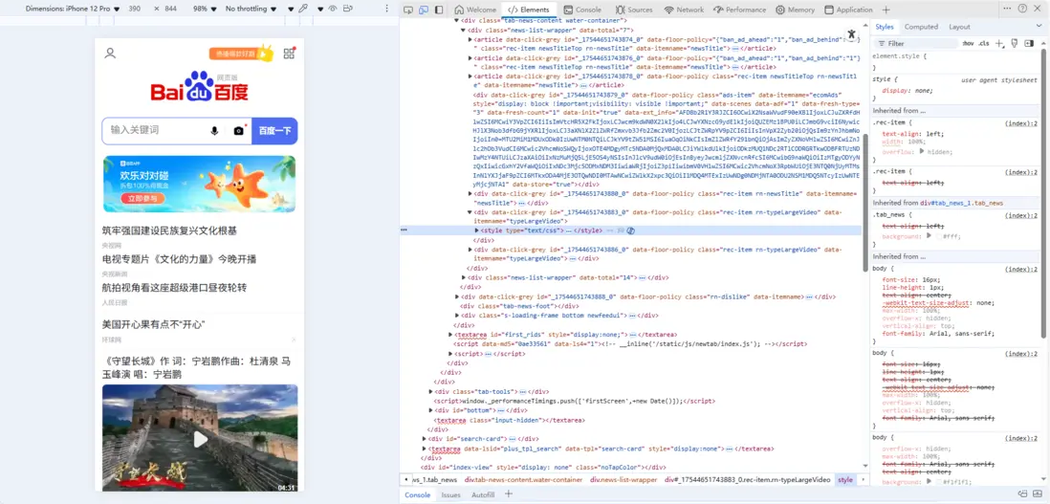1050x504 pixels.
Task: Click the new style rule plus icon
Action: (1000, 43)
